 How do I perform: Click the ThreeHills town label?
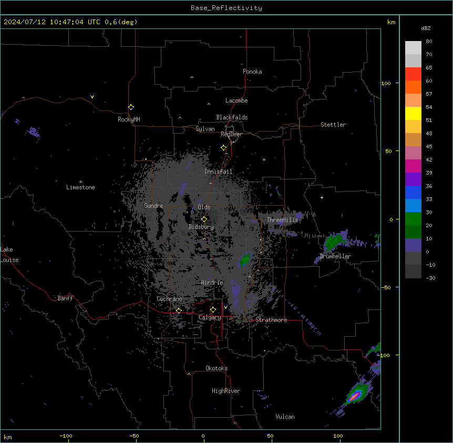(282, 220)
